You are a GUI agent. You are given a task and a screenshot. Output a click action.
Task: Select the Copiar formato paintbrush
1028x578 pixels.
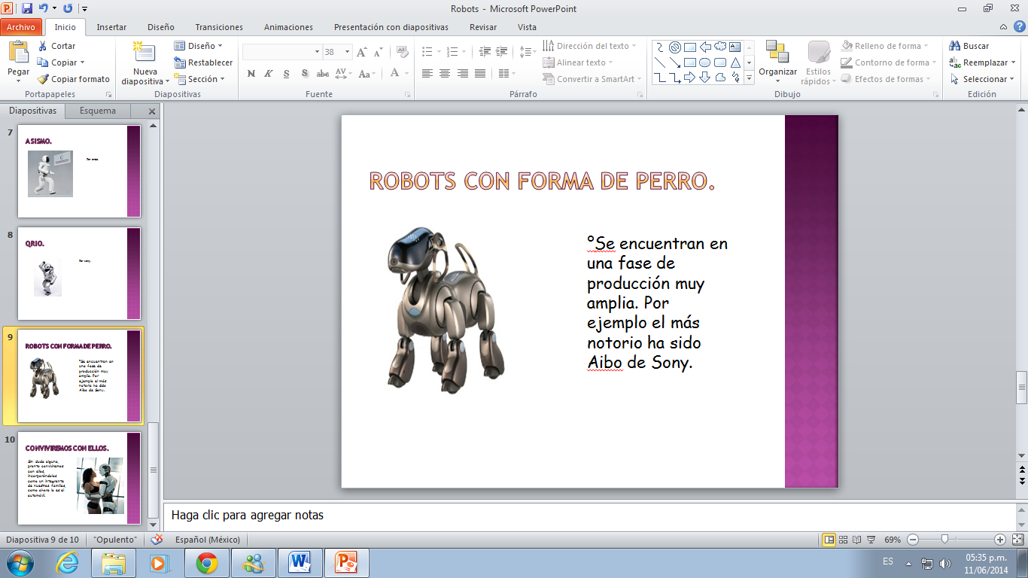pos(73,79)
